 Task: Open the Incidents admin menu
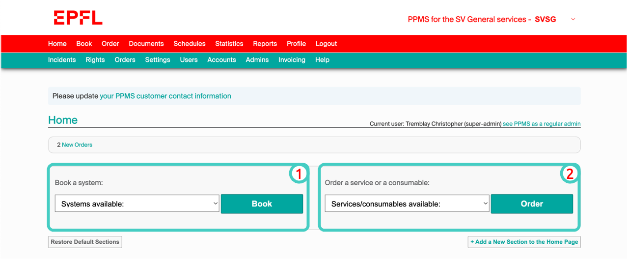coord(62,60)
